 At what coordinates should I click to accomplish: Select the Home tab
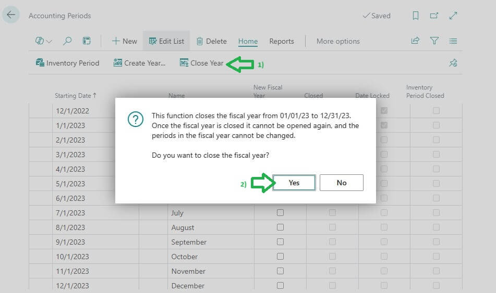pyautogui.click(x=248, y=41)
